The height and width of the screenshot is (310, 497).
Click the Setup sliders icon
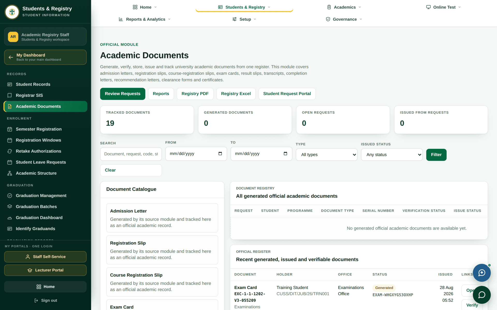tap(235, 19)
